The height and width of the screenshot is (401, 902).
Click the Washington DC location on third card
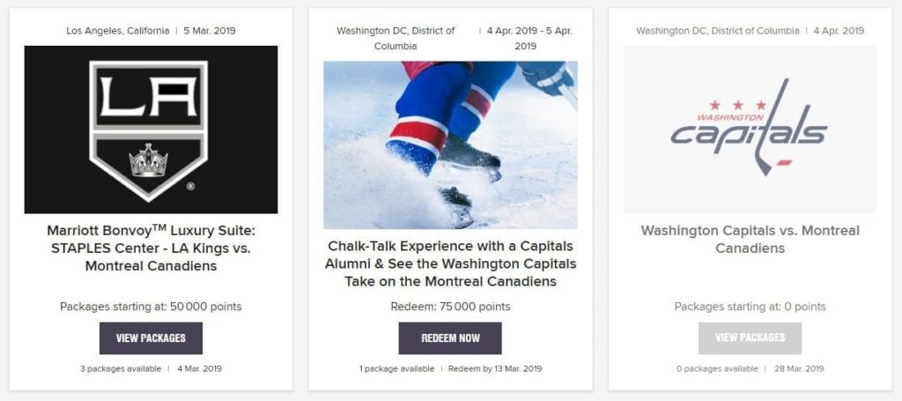(x=717, y=31)
